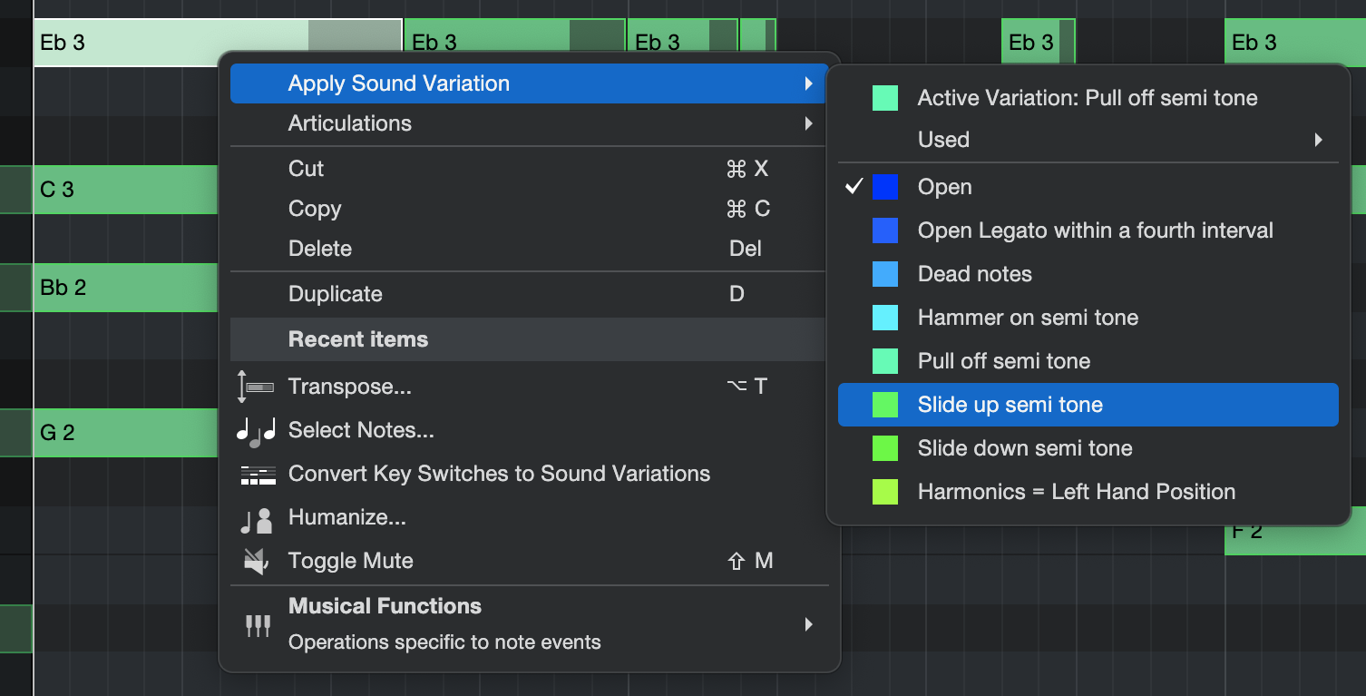Click the Select Notes icon
The image size is (1366, 696).
pyautogui.click(x=256, y=430)
